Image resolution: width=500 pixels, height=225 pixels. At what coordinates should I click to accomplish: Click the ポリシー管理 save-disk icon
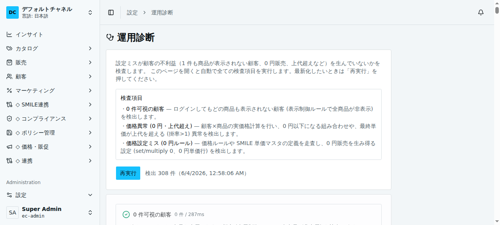[9, 133]
